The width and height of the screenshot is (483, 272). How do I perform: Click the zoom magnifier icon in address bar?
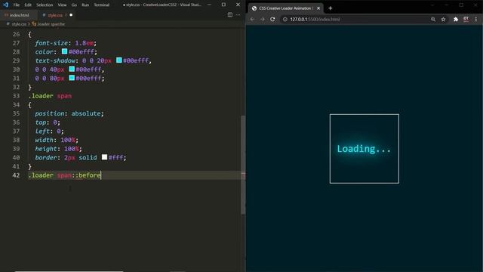click(432, 19)
